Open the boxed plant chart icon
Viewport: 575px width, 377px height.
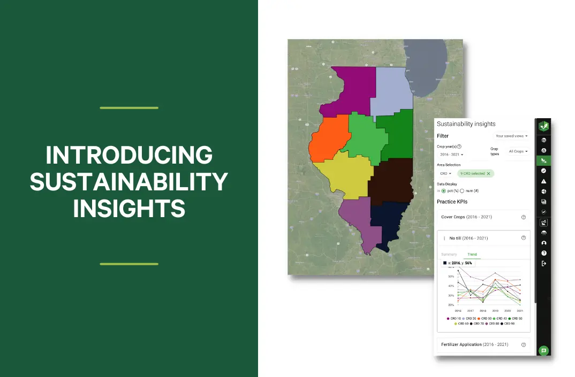coord(543,222)
